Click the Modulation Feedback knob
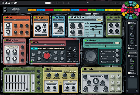This screenshot has width=140, height=95. pyautogui.click(x=80, y=25)
